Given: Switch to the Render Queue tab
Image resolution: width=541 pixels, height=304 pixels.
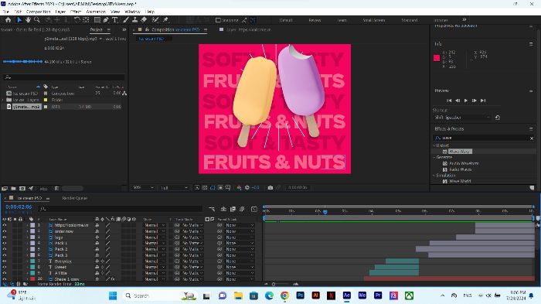Looking at the screenshot, I should (74, 198).
